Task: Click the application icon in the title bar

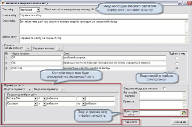Action: pos(3,3)
